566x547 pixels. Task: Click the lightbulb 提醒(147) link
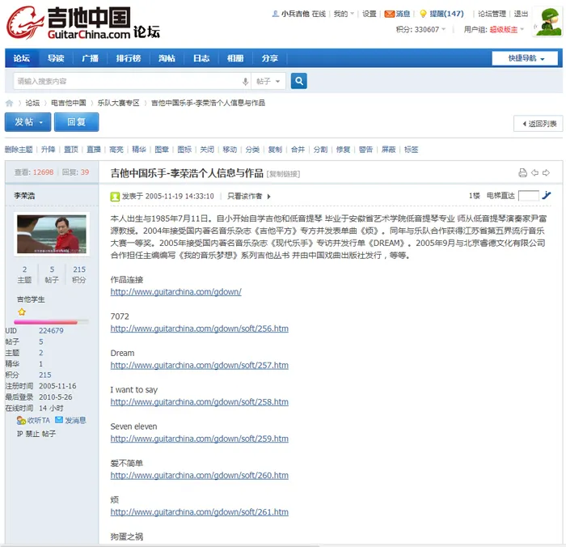pyautogui.click(x=441, y=14)
